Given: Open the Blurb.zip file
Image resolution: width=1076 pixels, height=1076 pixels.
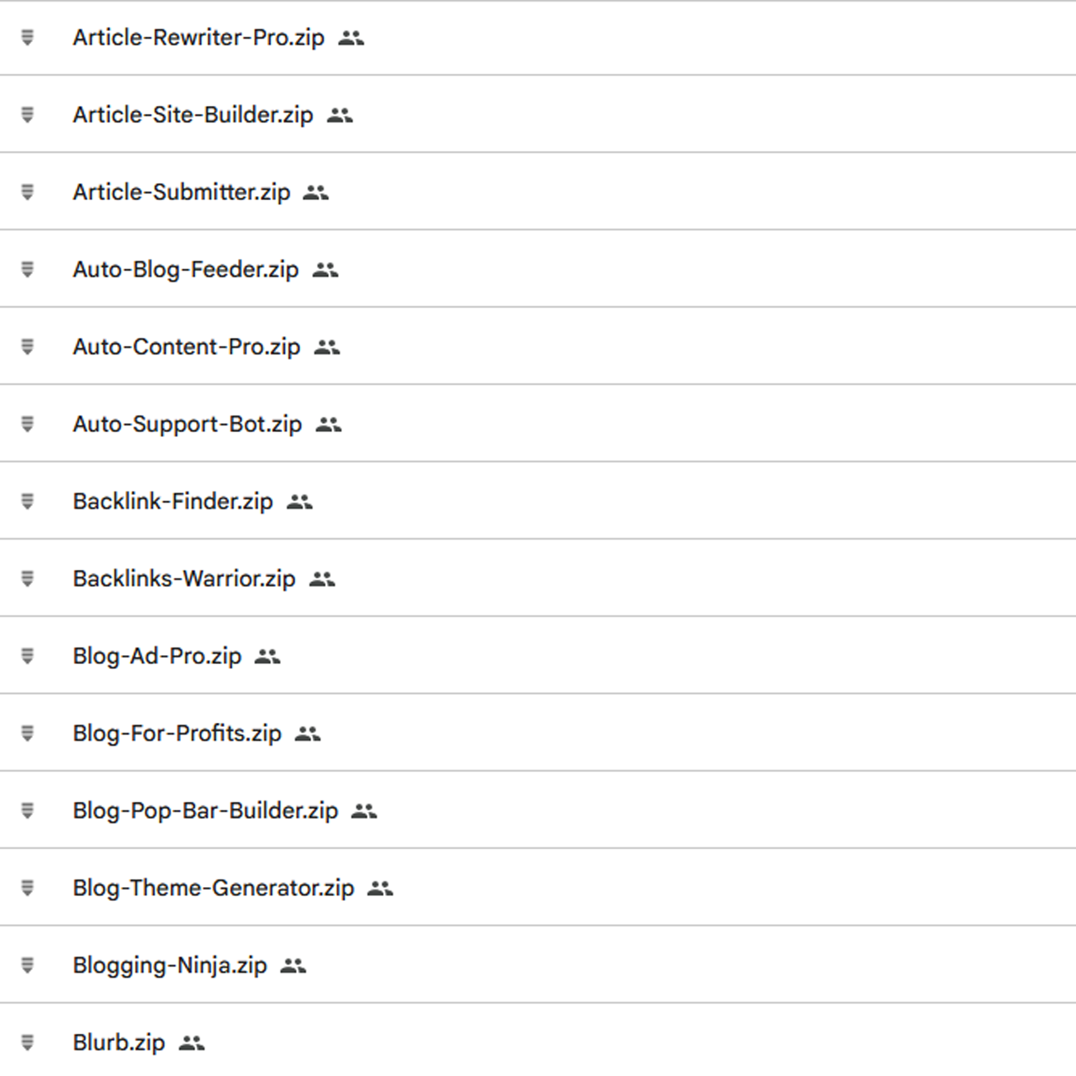Looking at the screenshot, I should click(x=119, y=1043).
